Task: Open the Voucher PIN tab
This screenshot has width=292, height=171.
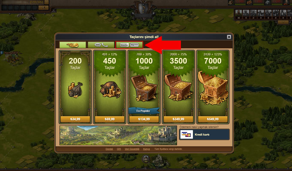Action: (x=129, y=45)
